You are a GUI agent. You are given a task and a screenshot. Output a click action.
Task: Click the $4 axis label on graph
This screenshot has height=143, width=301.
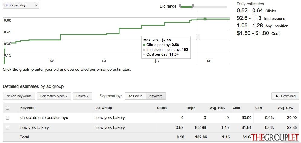(x=104, y=61)
